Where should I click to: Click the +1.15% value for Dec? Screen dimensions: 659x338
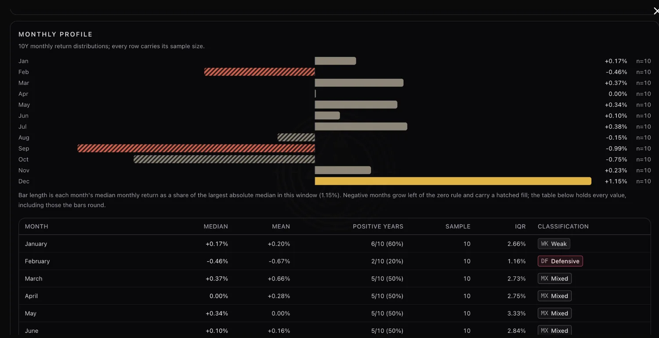[x=616, y=181]
